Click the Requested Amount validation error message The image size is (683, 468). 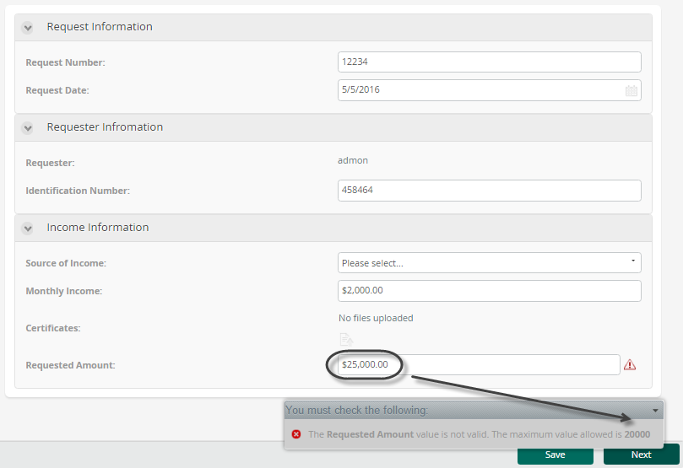[x=480, y=434]
